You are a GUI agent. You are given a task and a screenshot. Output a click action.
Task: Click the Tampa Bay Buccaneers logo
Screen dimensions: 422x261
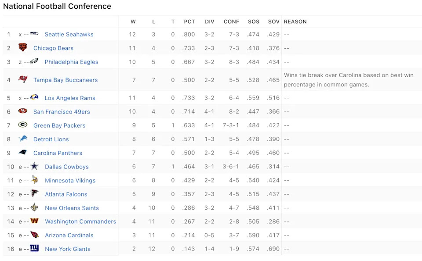click(23, 79)
